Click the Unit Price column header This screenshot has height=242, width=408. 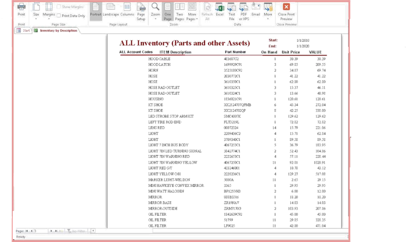(291, 52)
